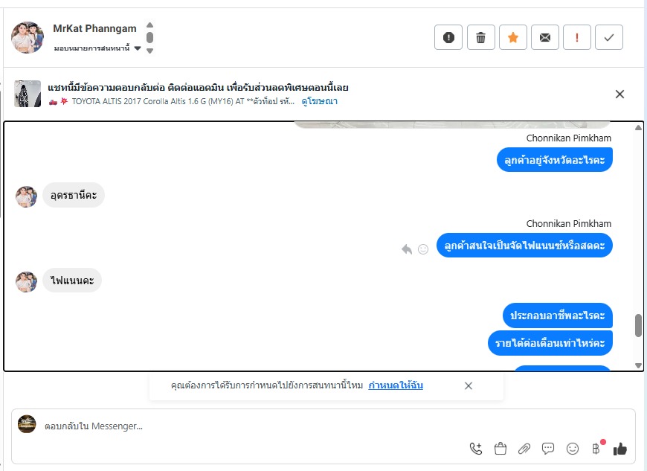Click the กำหนดให้ฉัน assign-to-me link
The image size is (647, 471).
(x=396, y=385)
